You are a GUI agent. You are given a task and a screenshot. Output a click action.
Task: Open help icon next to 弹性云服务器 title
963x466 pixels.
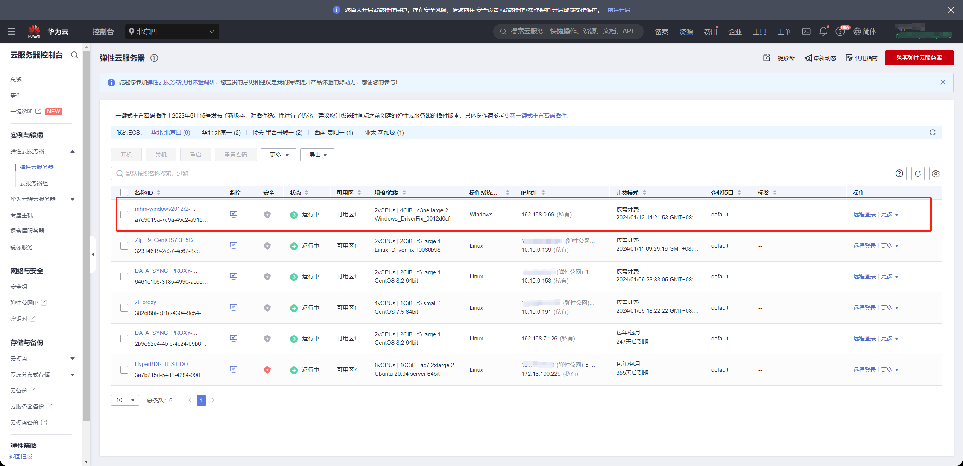pos(154,58)
